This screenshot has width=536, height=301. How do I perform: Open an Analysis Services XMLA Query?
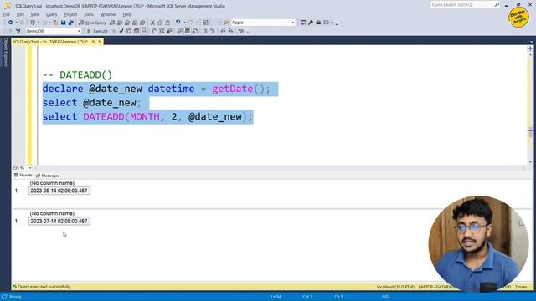coord(135,23)
